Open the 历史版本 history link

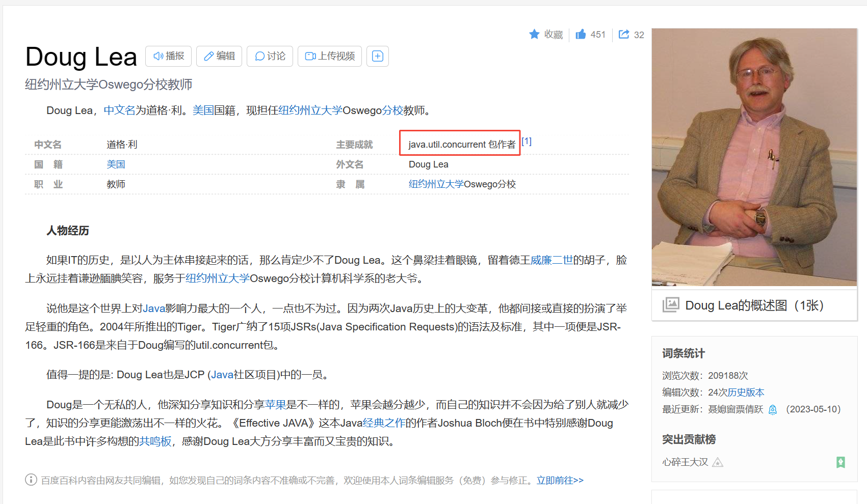tap(746, 393)
